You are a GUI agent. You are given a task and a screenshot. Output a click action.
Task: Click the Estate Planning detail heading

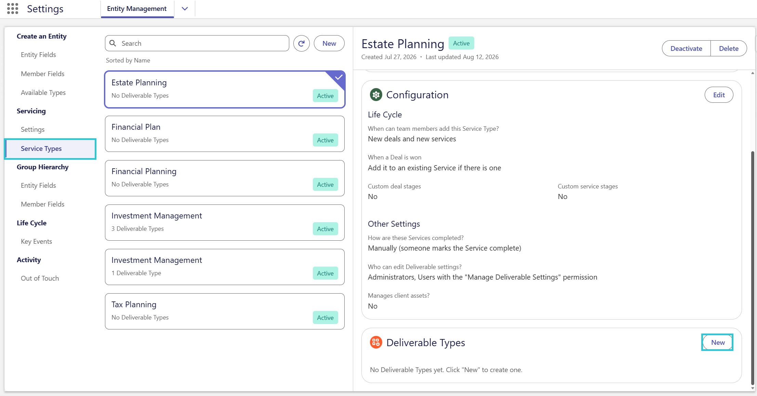(403, 44)
